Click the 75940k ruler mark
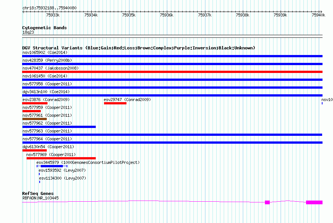 coord(318,15)
